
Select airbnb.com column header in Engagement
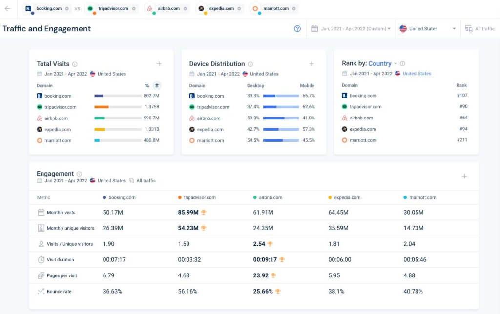point(268,197)
